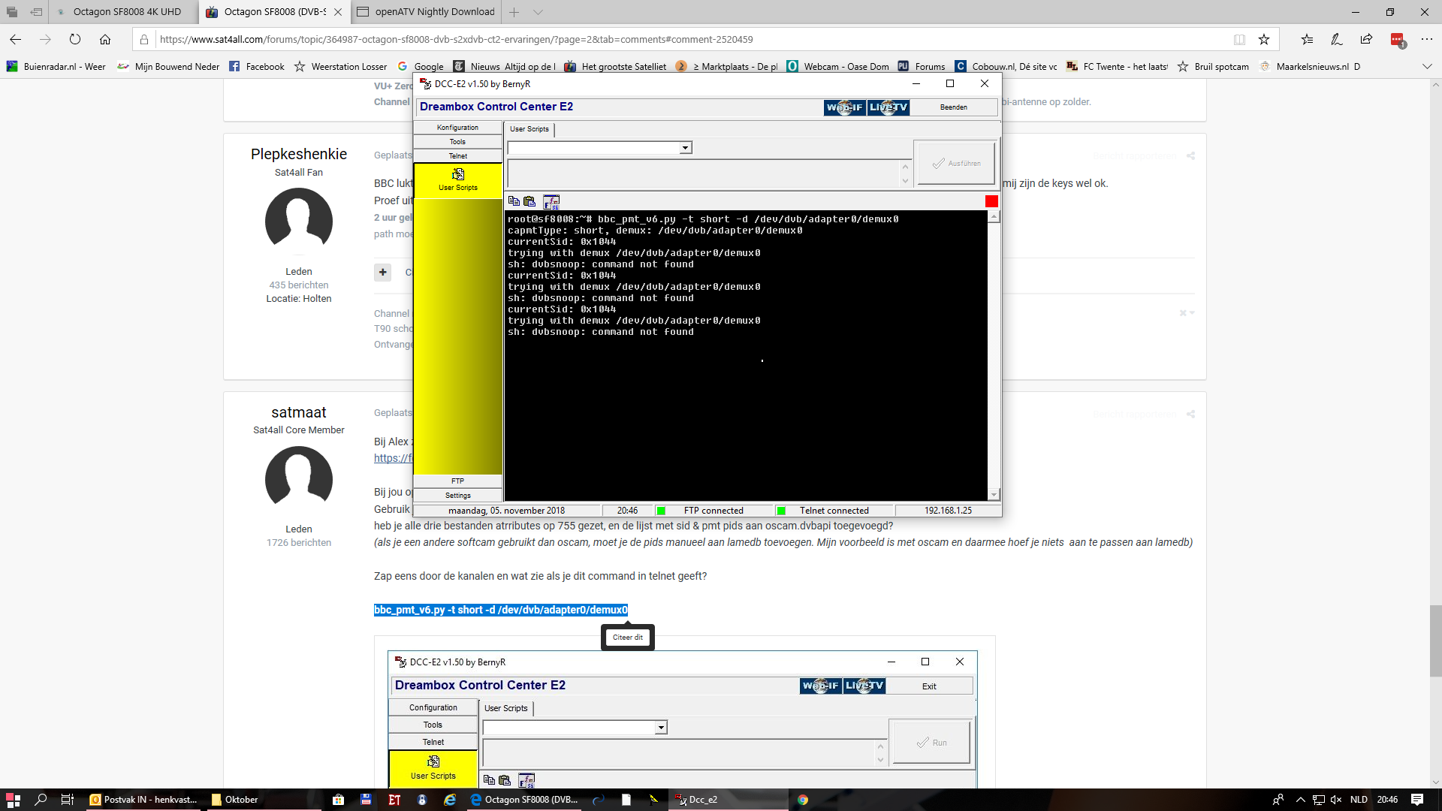Open Settings section in DCC-E2 sidebar
Screen dimensions: 1442x811
[457, 496]
